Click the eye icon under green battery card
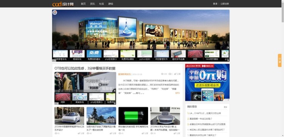The width and height of the screenshot is (284, 137). click(x=120, y=133)
